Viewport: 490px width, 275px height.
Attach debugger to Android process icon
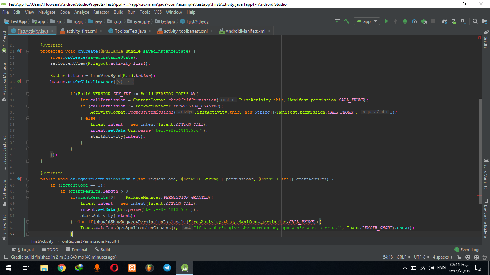pos(424,21)
